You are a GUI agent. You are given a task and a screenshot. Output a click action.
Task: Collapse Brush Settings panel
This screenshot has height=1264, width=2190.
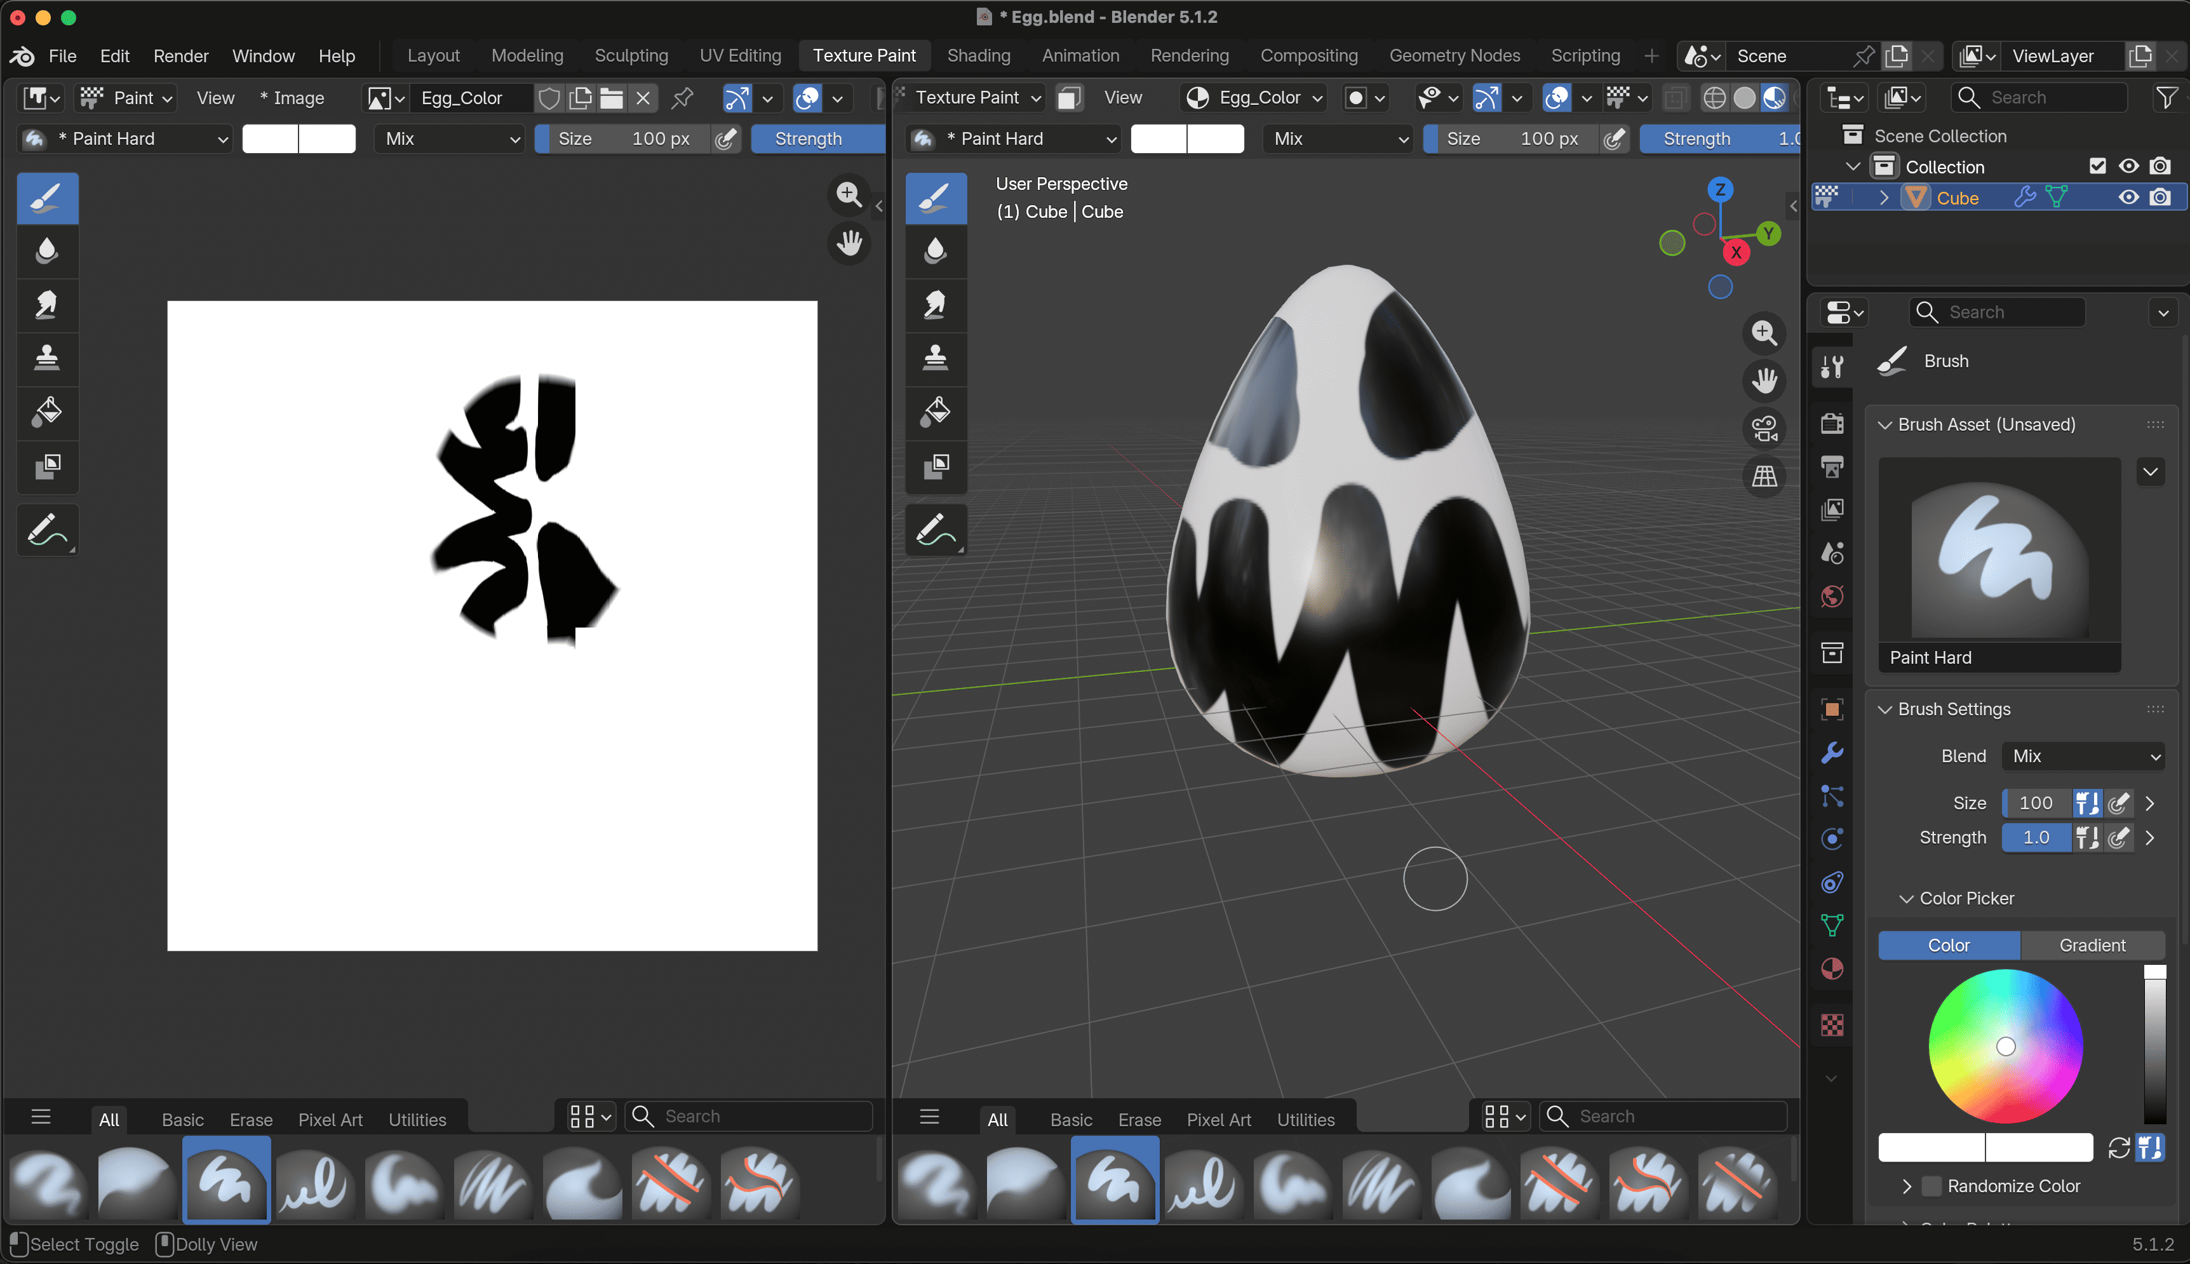point(1884,709)
